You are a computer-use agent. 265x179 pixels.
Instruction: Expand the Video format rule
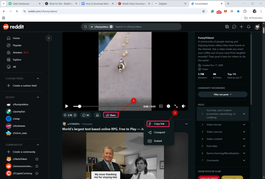(x=223, y=125)
